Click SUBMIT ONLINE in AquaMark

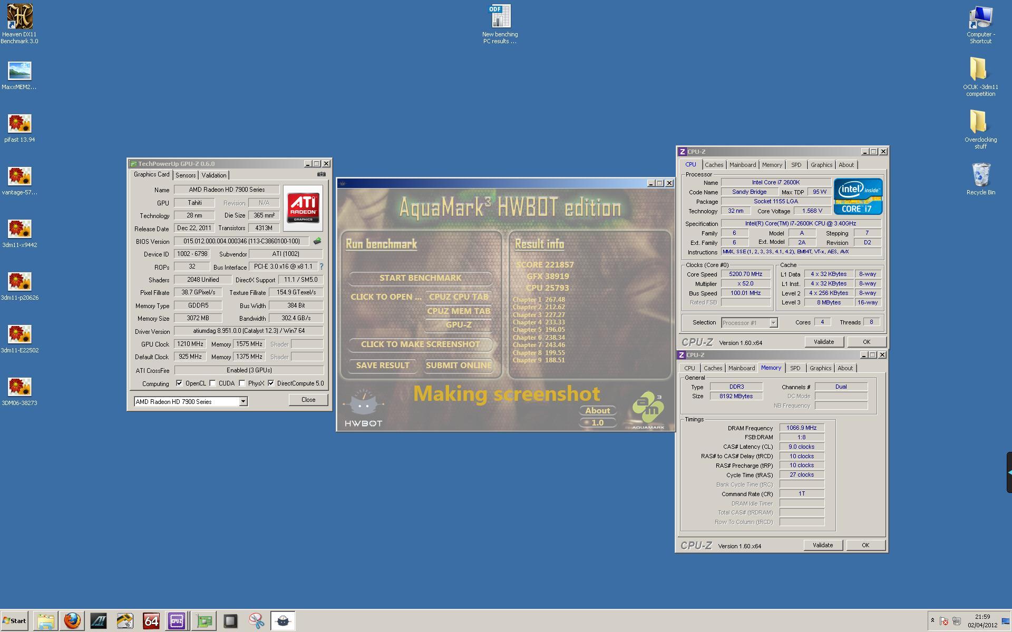[x=458, y=365]
